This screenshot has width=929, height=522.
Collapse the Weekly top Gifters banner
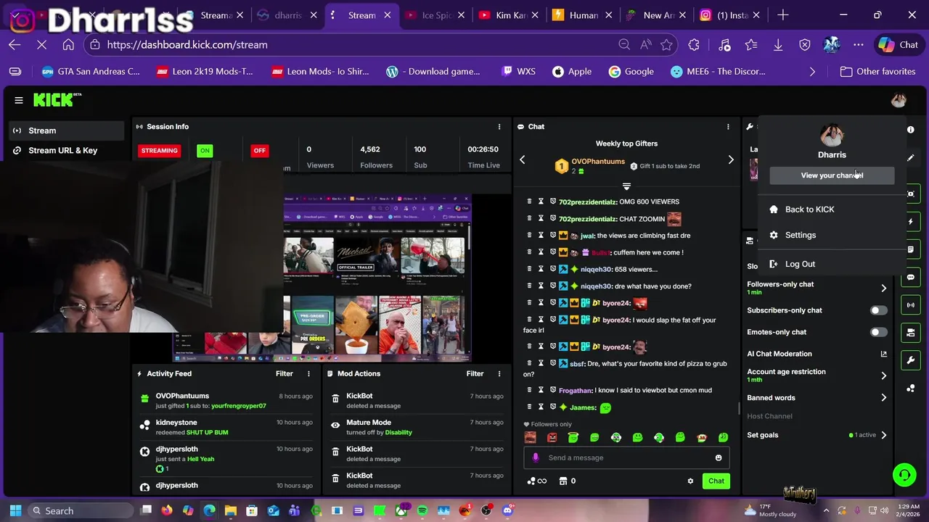[x=626, y=186]
